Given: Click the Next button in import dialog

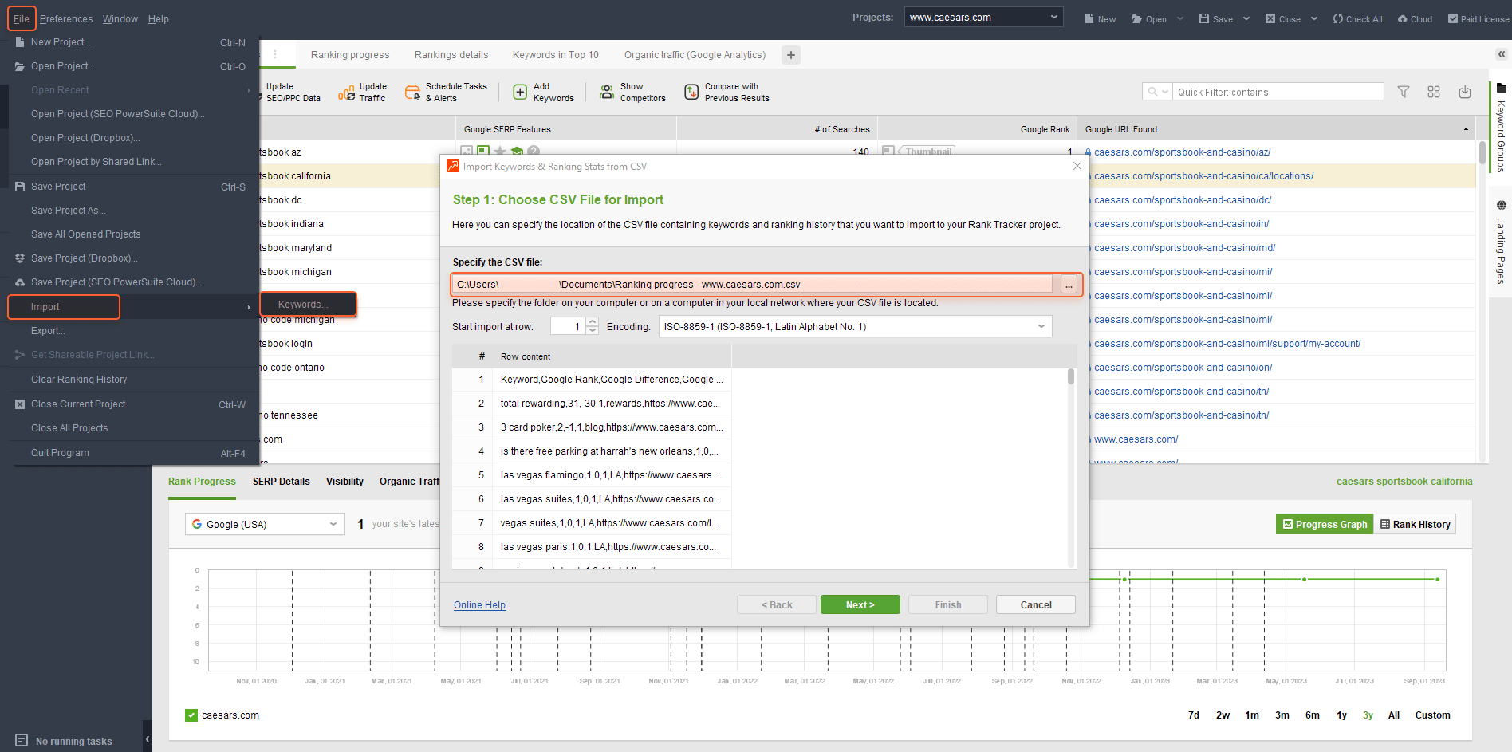Looking at the screenshot, I should 860,604.
